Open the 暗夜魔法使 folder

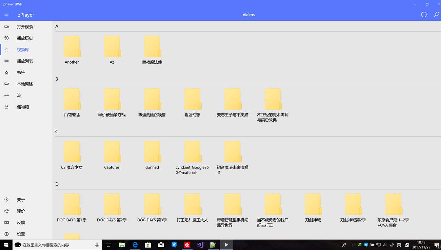(152, 50)
